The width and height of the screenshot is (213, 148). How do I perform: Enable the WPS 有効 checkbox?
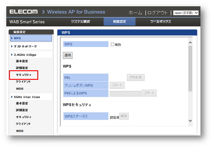(112, 45)
